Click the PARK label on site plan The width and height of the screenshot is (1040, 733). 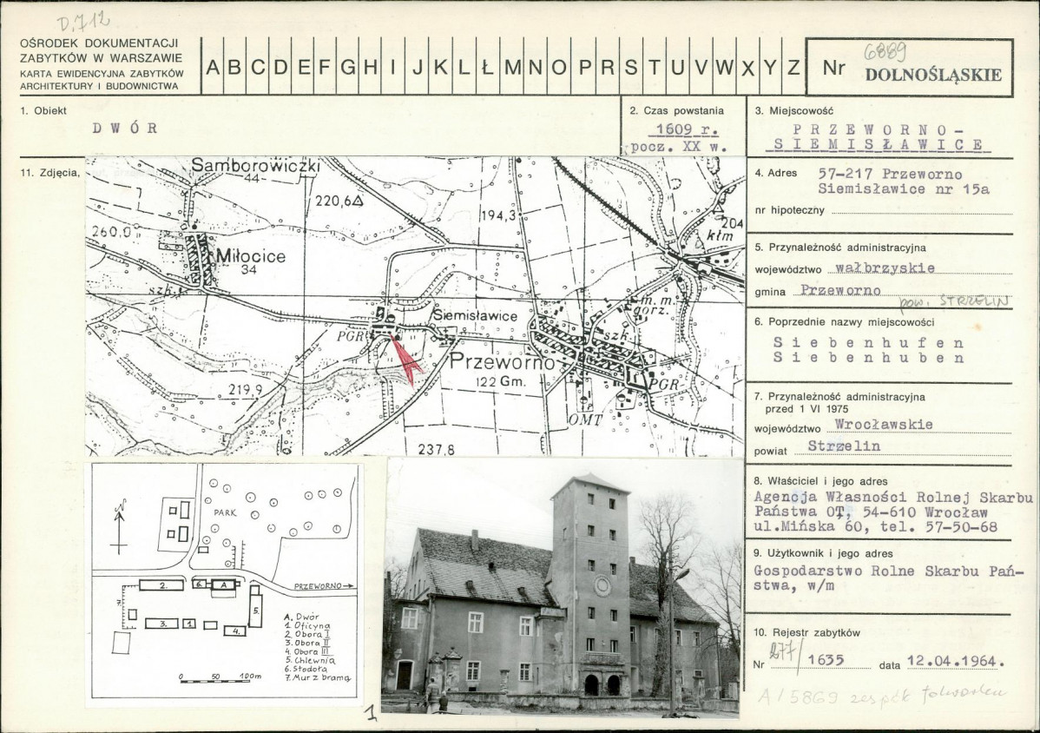click(x=226, y=512)
